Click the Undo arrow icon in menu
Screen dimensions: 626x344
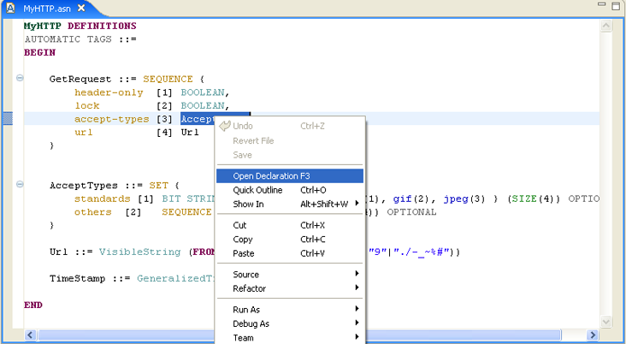[x=225, y=126]
